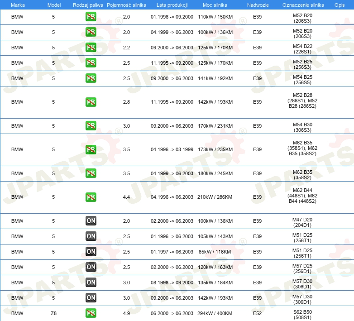Click the PB fuel icon for the M54 B30 engine
The height and width of the screenshot is (321, 354).
click(x=91, y=126)
